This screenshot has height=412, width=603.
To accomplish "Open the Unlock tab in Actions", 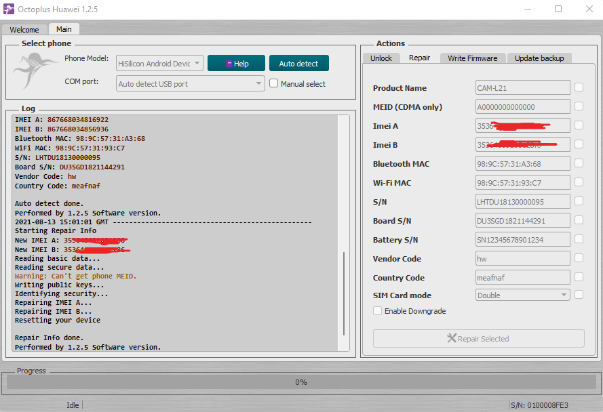I will pos(381,58).
